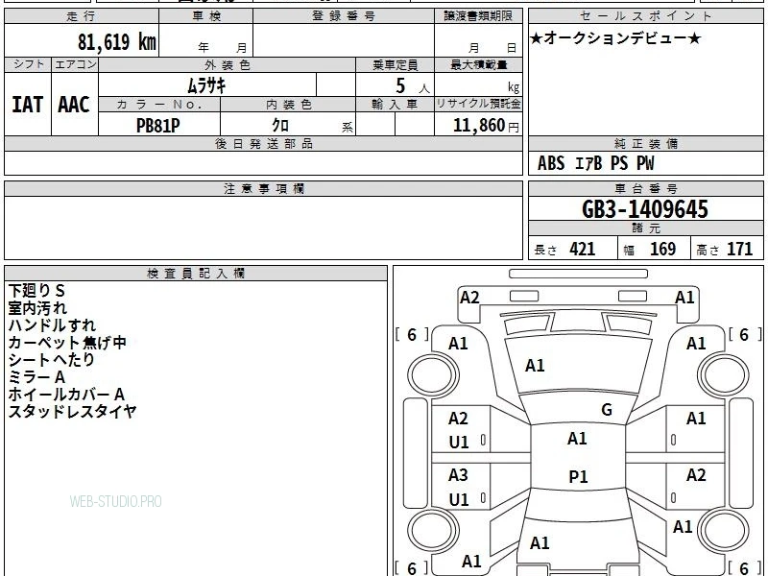Click the 乗車定員 header

tap(395, 64)
